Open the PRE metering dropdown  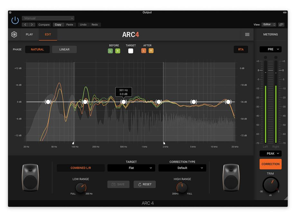270,49
